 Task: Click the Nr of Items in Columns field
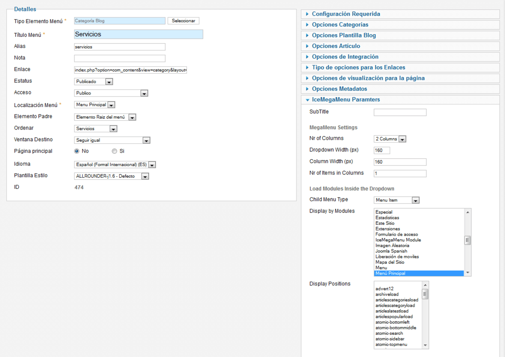pyautogui.click(x=400, y=173)
